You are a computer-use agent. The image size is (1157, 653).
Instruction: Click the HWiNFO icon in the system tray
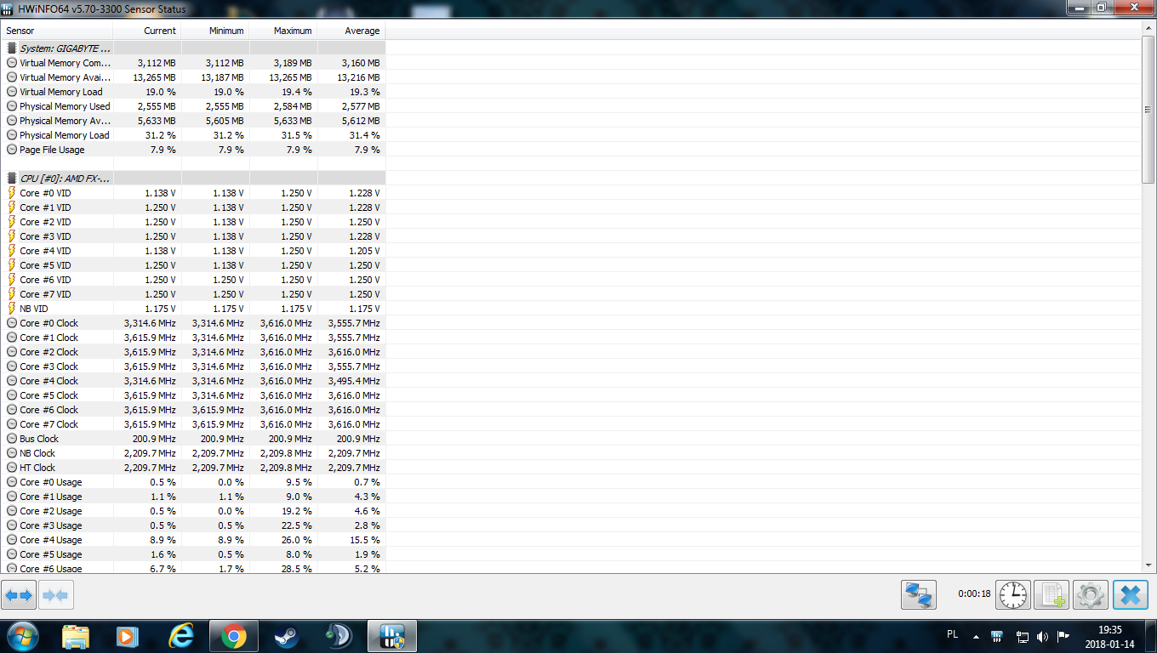997,637
